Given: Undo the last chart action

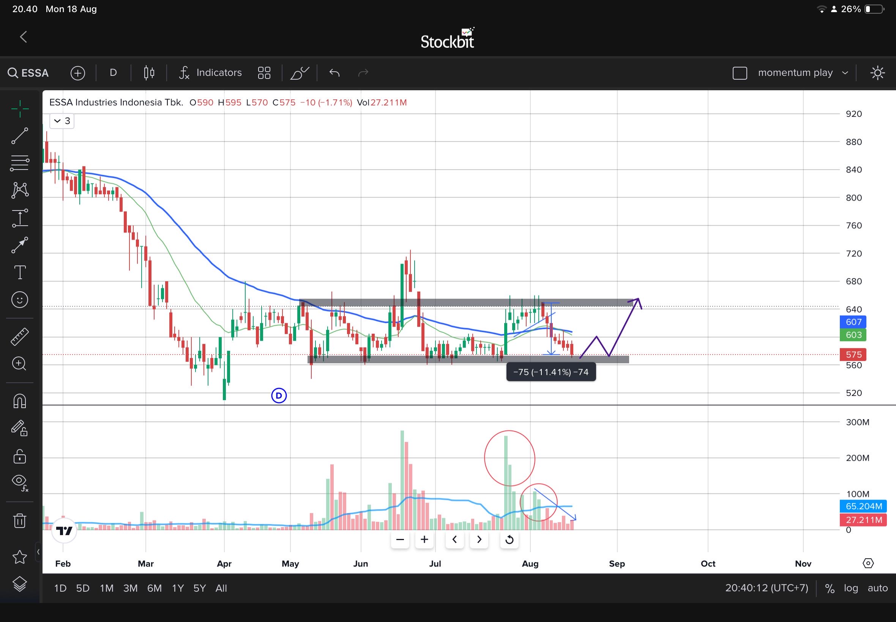Looking at the screenshot, I should pyautogui.click(x=334, y=73).
